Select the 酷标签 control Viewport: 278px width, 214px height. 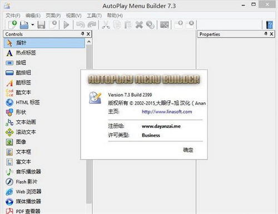(44, 83)
